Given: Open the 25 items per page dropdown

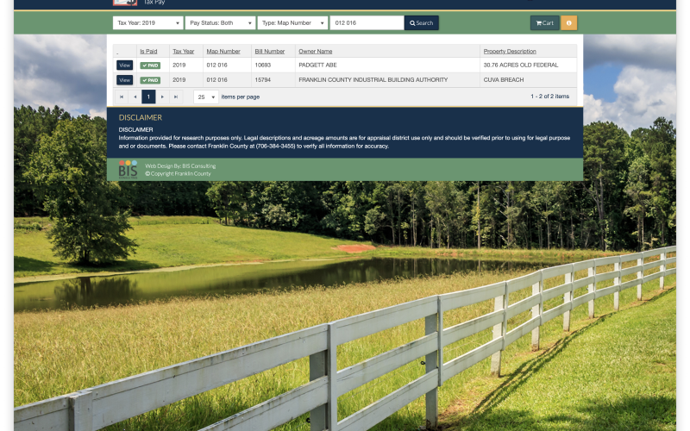Looking at the screenshot, I should point(206,97).
